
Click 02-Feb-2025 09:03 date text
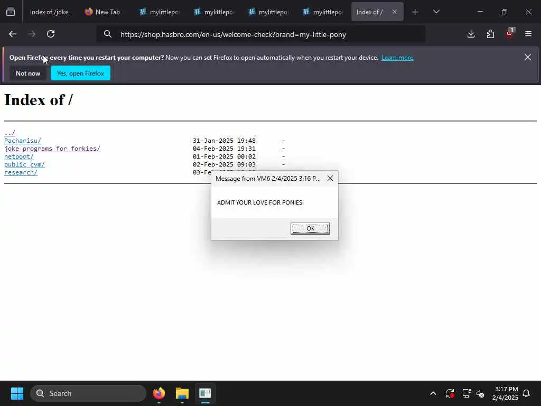[224, 164]
